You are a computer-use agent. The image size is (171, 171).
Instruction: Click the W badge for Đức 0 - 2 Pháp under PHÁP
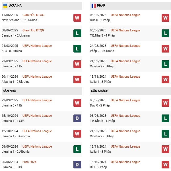[x=166, y=18]
